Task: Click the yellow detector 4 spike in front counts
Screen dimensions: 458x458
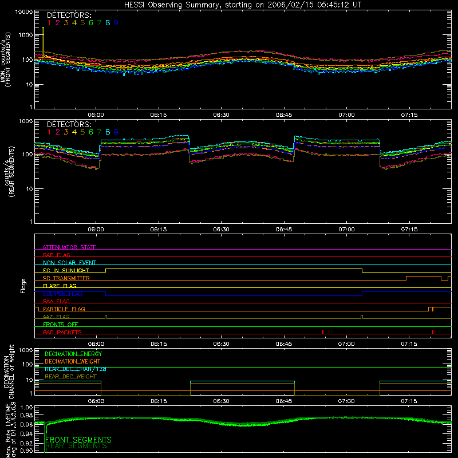Action: 43,44
